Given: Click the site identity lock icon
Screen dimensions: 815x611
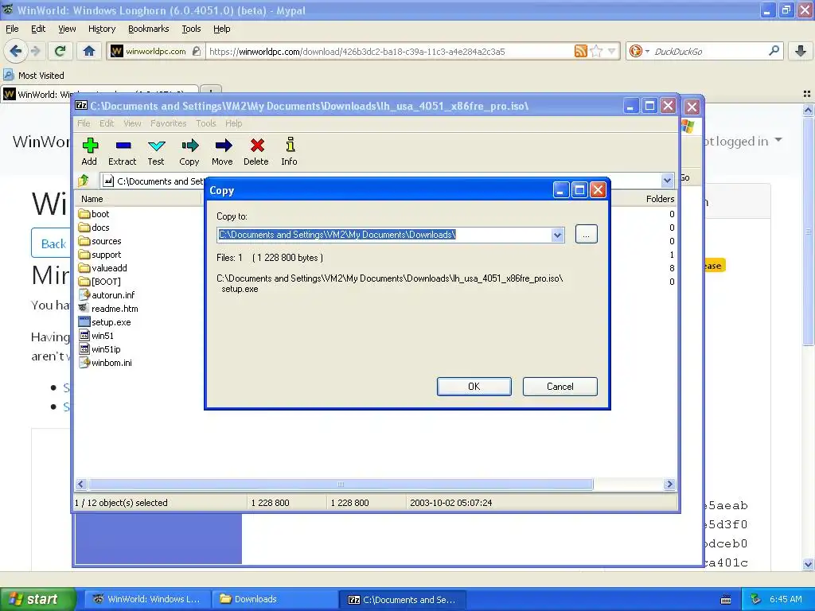Looking at the screenshot, I should pos(197,51).
